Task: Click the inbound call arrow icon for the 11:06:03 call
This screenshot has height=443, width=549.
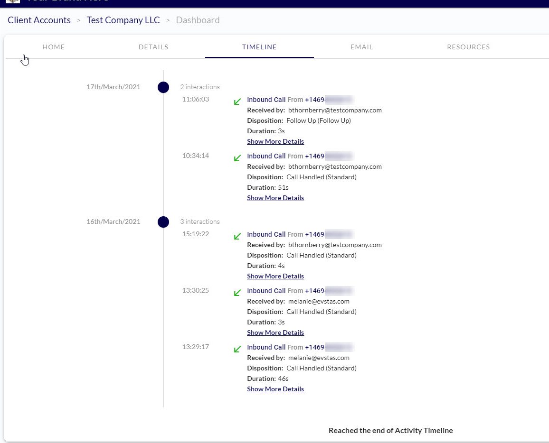Action: (x=237, y=101)
